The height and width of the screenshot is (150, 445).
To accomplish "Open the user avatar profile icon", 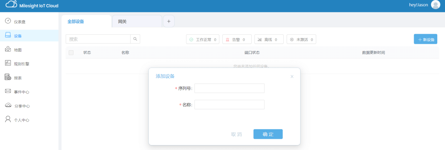I will pos(436,5).
